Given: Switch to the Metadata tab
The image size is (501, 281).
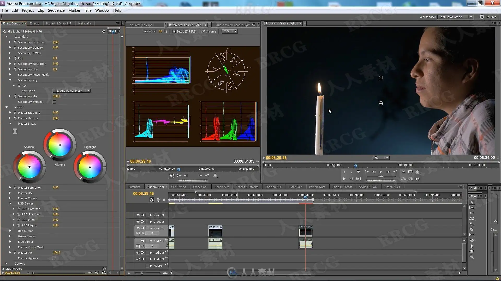Looking at the screenshot, I should point(85,23).
